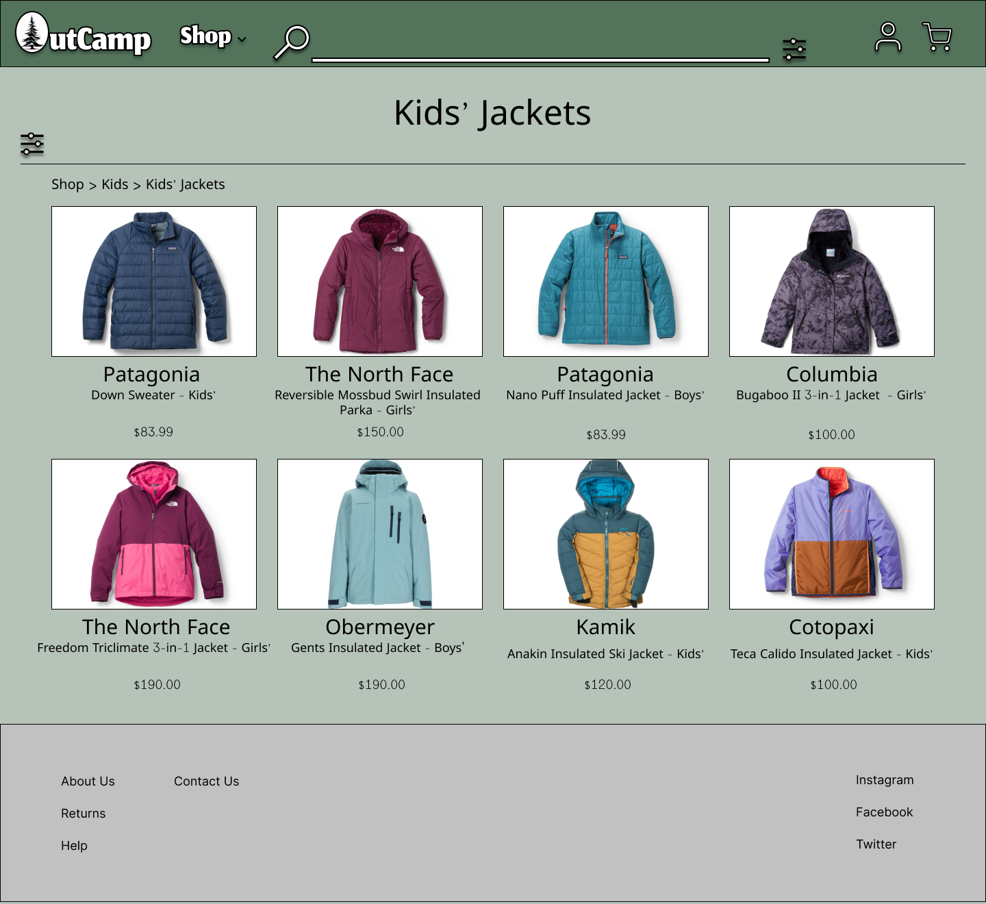Open the shopping cart icon
Viewport: 986px width, 904px height.
937,37
